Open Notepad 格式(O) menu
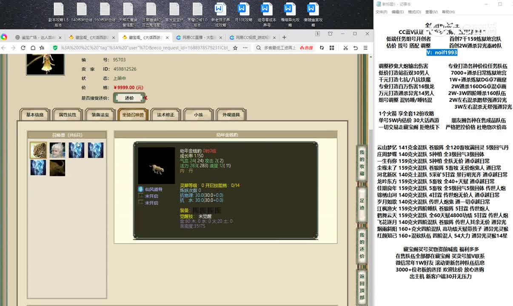 (414, 12)
